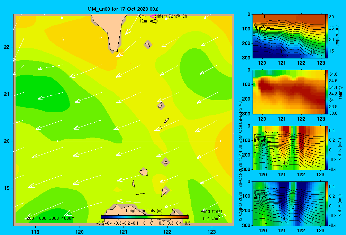Image resolution: width=346 pixels, height=235 pixels.
Task: Click the eastern endpoint of the section line
Action: pyautogui.click(x=221, y=141)
